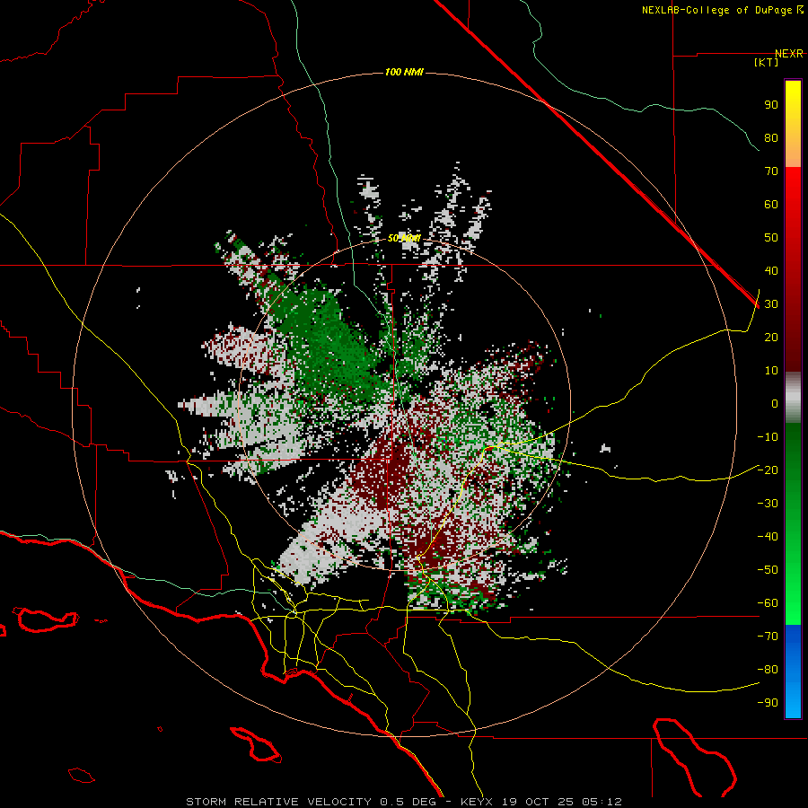Click the 40 value on the velocity scale
The width and height of the screenshot is (808, 808).
click(771, 271)
